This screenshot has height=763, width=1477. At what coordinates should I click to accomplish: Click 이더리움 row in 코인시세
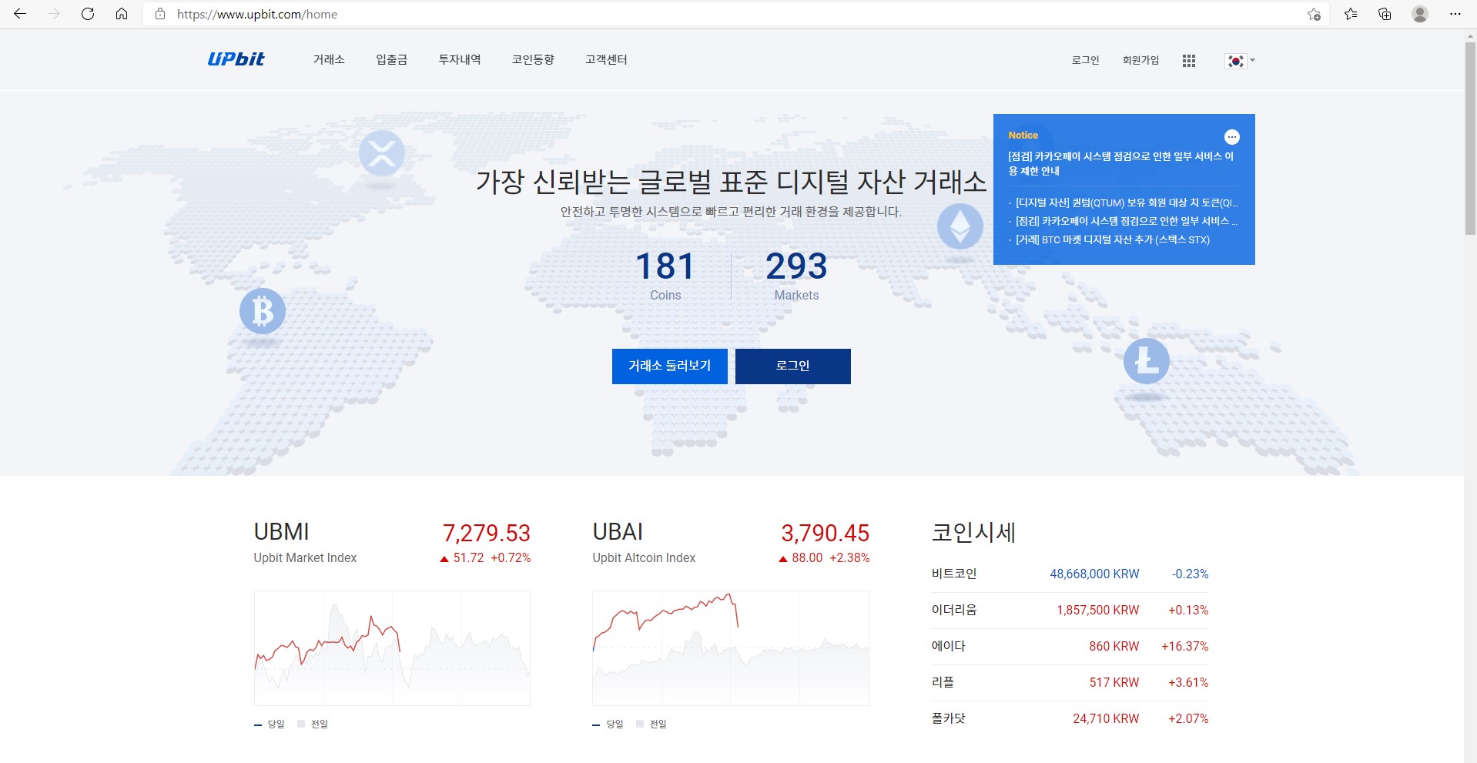1070,611
